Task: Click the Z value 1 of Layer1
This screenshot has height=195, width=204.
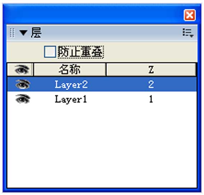Action: [151, 99]
